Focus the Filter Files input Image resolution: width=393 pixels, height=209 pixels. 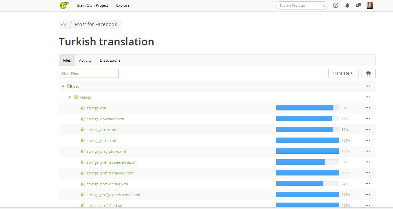coord(88,73)
